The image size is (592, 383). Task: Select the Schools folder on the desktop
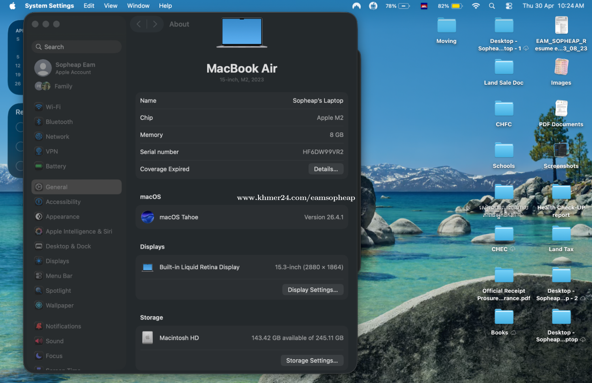[x=504, y=156]
